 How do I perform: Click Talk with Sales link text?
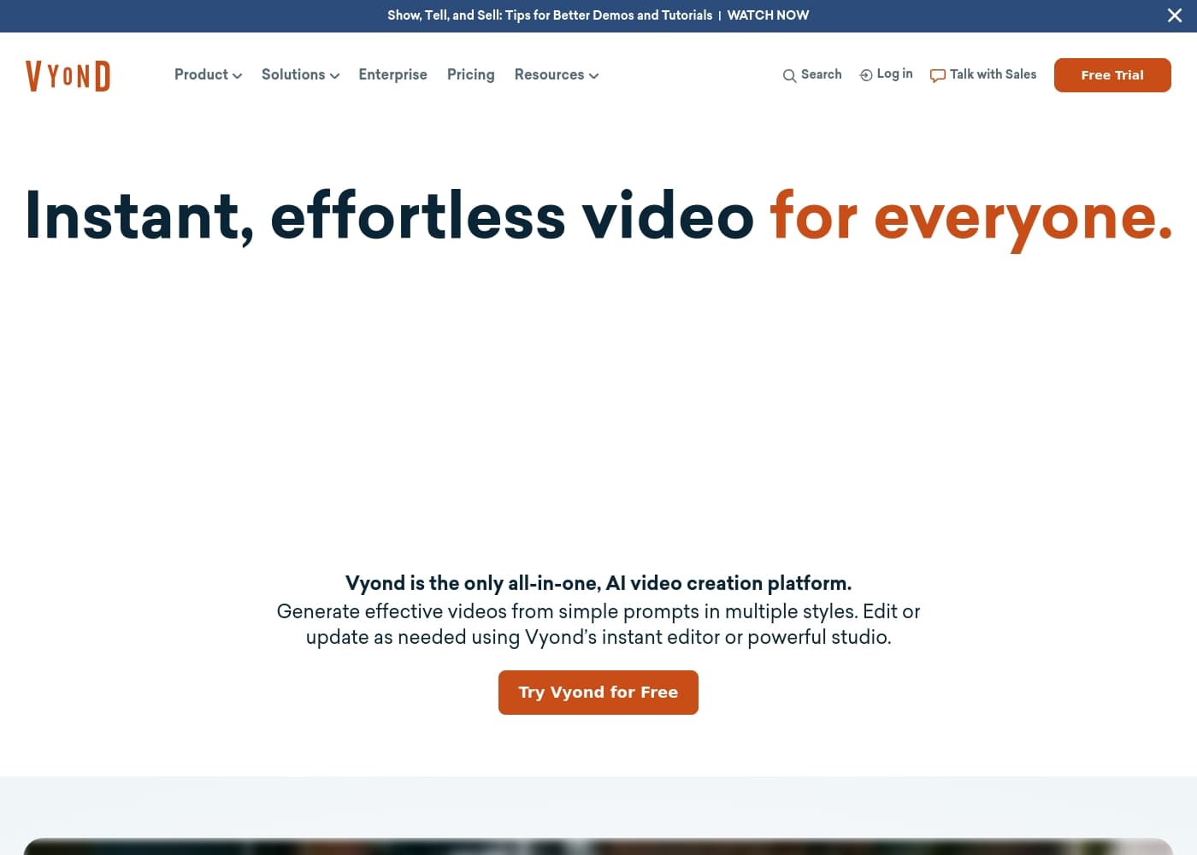pos(993,74)
